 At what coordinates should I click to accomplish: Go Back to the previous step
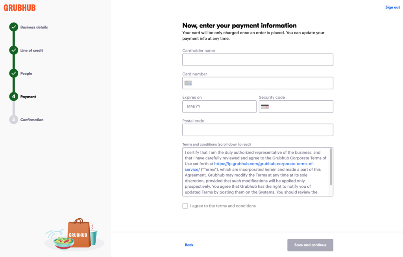[189, 245]
